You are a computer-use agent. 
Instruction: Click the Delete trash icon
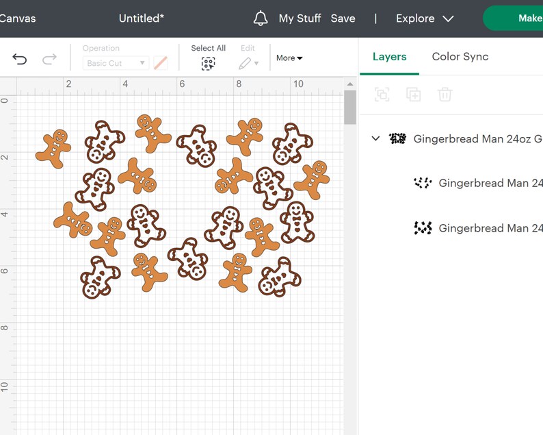pos(445,95)
